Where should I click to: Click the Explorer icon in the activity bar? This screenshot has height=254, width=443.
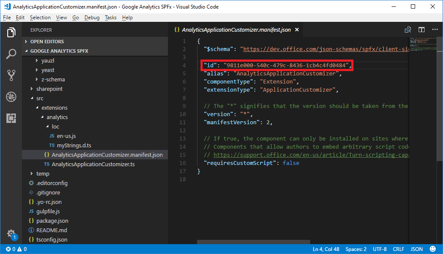point(11,32)
